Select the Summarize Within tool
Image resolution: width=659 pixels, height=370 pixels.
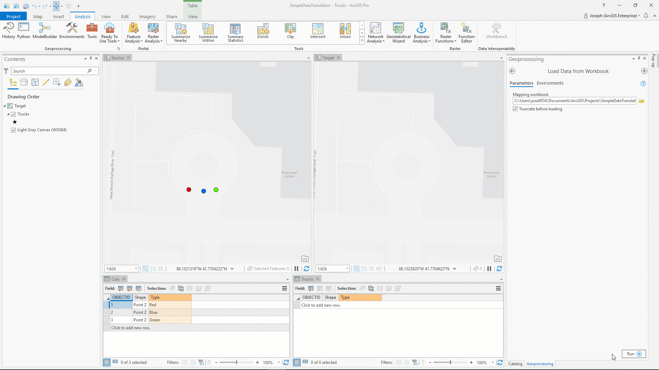pos(208,33)
